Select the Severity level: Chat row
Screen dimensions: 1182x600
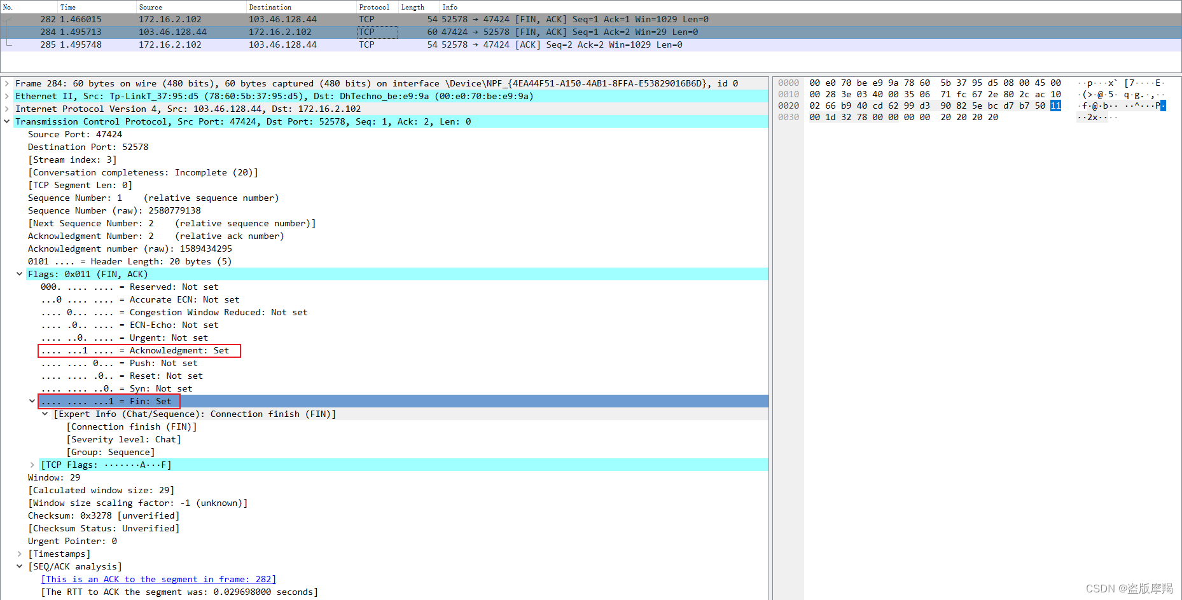pyautogui.click(x=124, y=439)
